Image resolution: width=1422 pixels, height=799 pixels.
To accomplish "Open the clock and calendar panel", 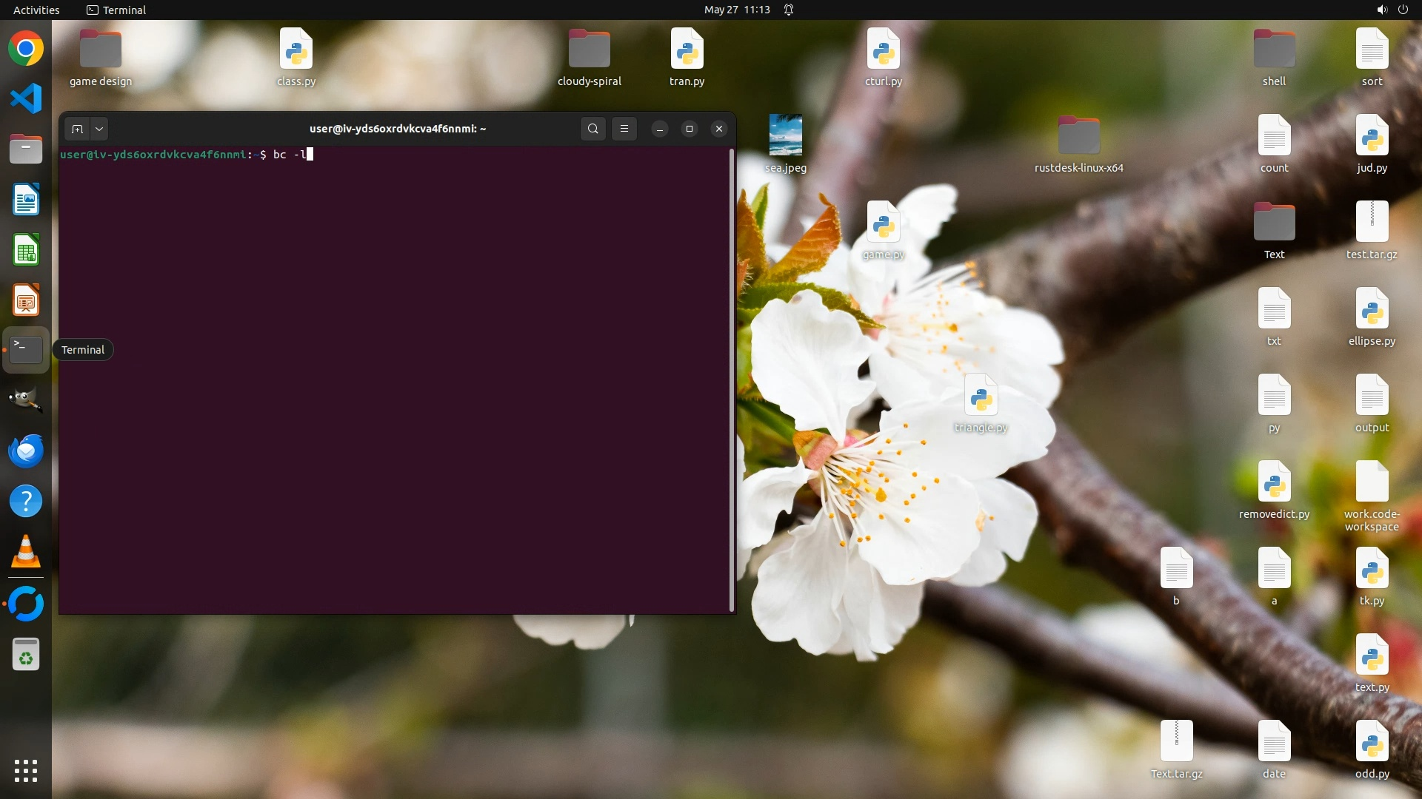I will 736,10.
